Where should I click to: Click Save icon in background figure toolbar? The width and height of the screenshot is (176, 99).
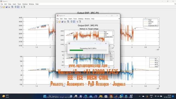[6, 7]
